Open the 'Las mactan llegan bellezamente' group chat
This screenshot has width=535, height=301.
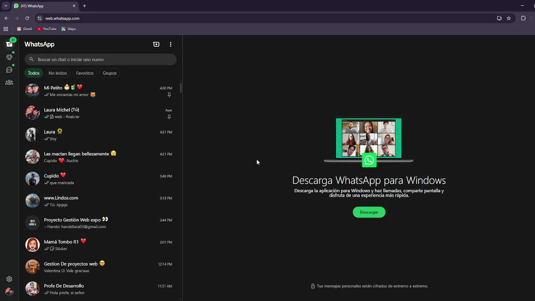[x=100, y=157]
